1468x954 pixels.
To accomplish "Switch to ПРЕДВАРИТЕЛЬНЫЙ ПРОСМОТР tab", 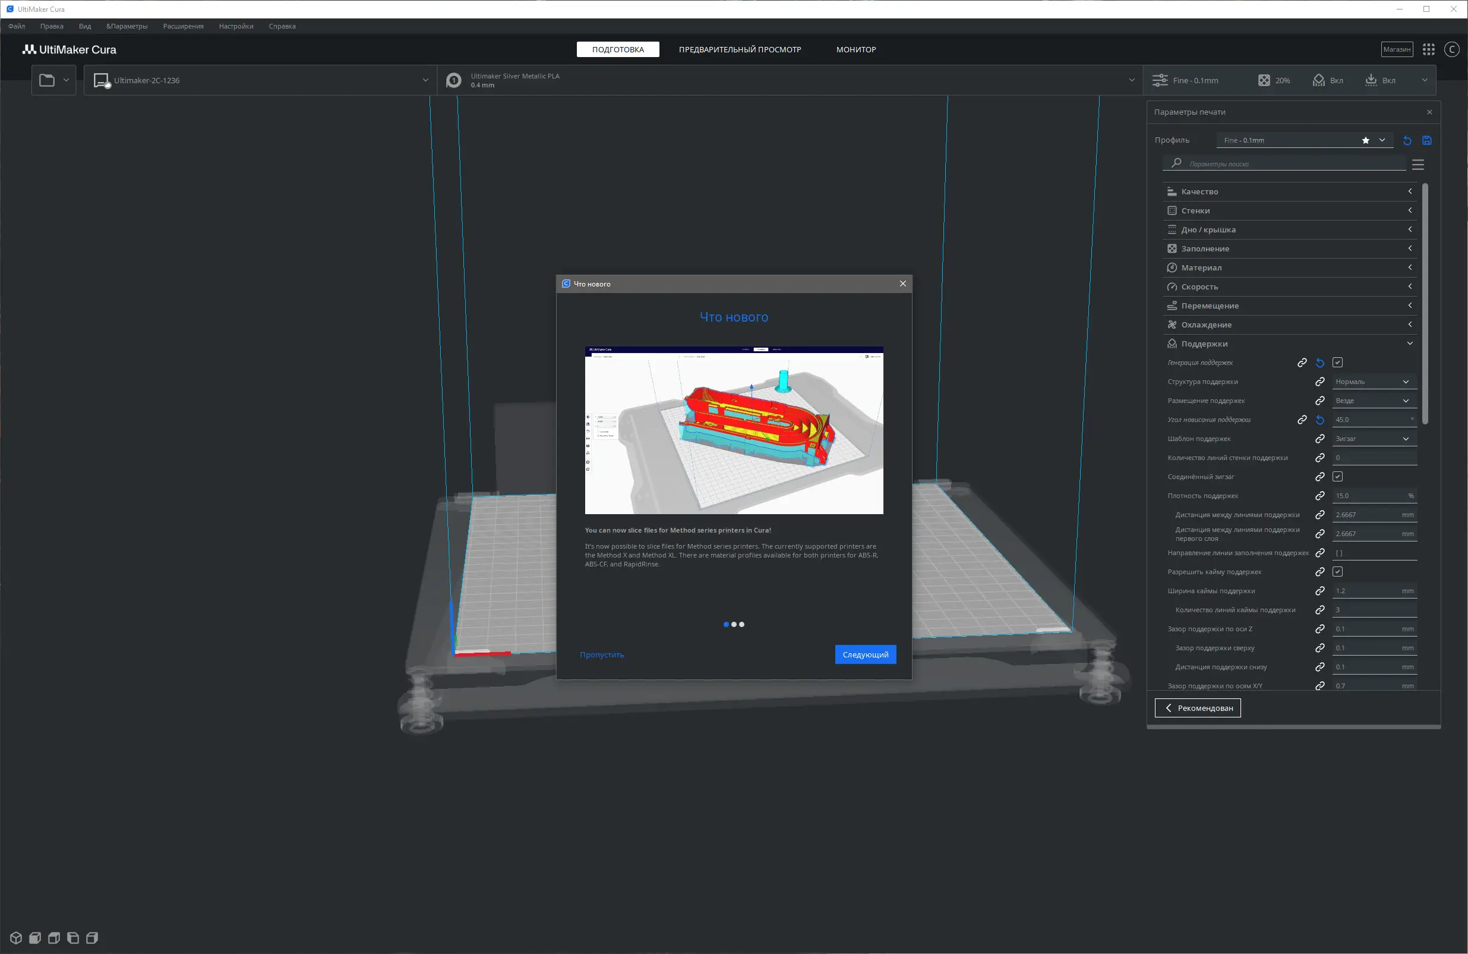I will pos(740,49).
